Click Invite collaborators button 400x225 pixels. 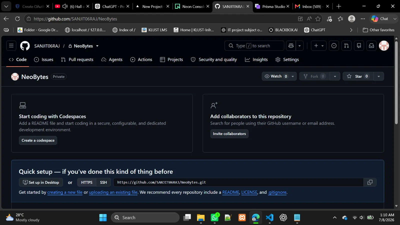click(x=229, y=134)
